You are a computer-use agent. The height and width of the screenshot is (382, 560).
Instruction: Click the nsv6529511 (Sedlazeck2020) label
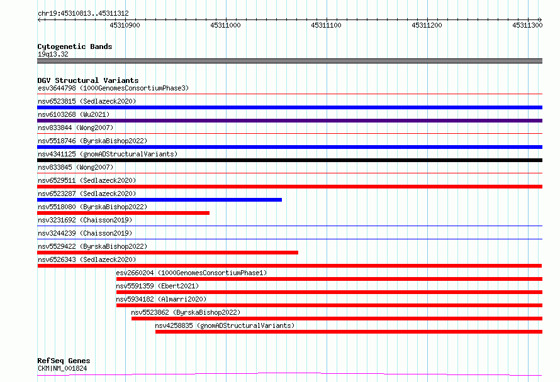pos(87,180)
